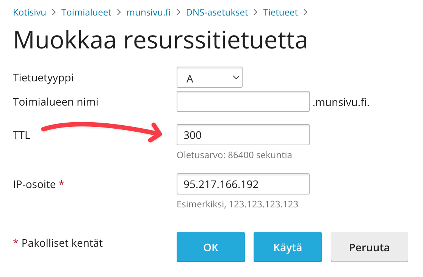Click the TTL field label
The height and width of the screenshot is (277, 423).
(x=22, y=135)
